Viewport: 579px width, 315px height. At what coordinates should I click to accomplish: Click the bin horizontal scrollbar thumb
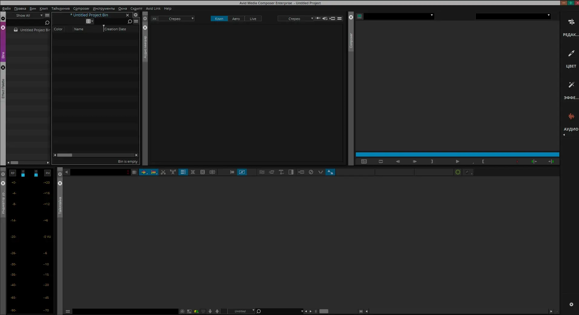point(65,155)
